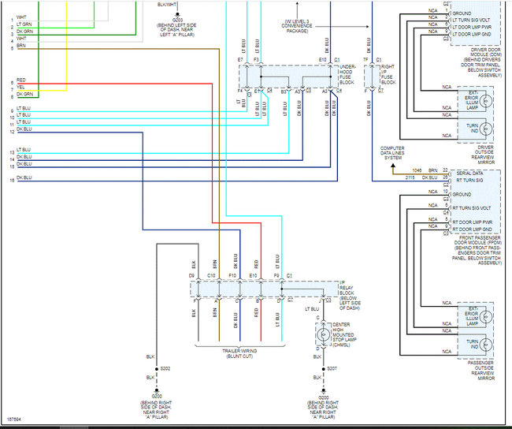Image resolution: width=512 pixels, height=429 pixels.
Task: Click the RT TURN SIG pin label
Action: (x=469, y=180)
